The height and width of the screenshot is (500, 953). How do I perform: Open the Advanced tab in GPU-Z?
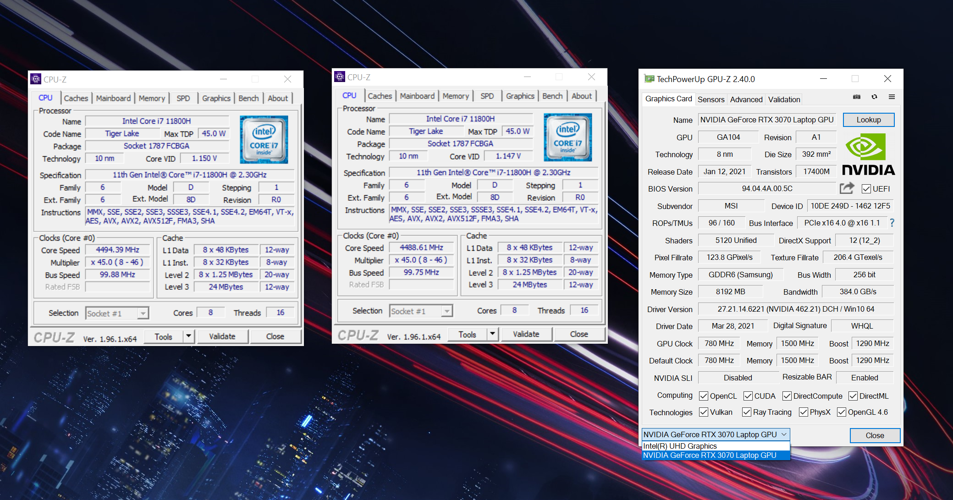(x=746, y=99)
